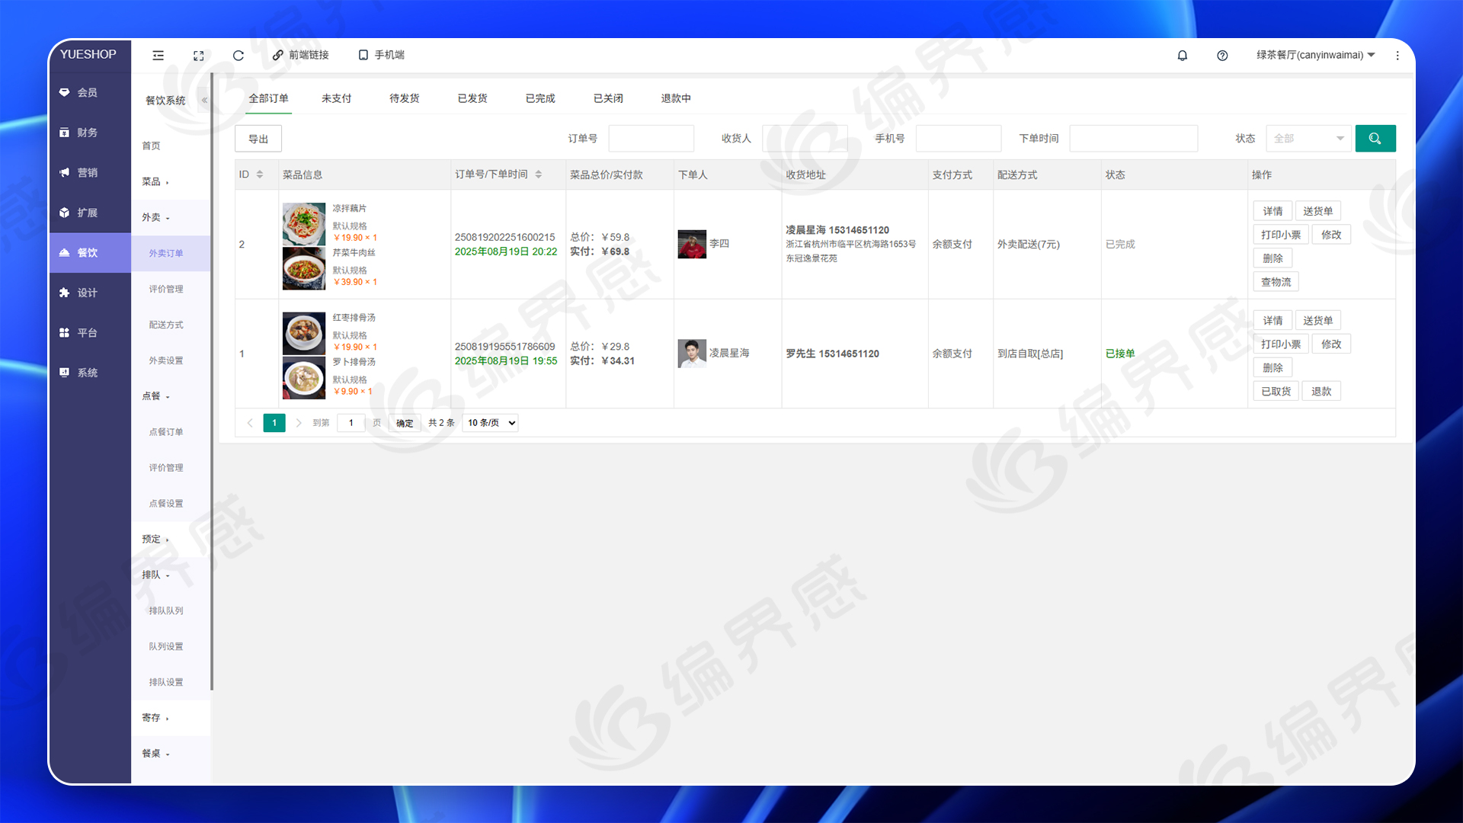Collapse the 点餐 submenu group
1463x823 pixels.
171,396
